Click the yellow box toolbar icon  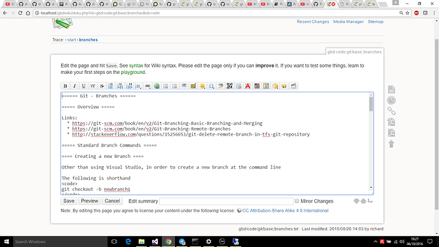click(x=275, y=86)
